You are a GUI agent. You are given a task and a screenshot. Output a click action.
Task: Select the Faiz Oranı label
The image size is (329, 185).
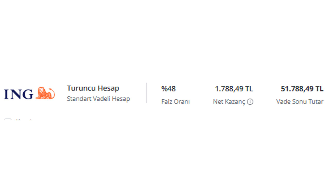176,101
